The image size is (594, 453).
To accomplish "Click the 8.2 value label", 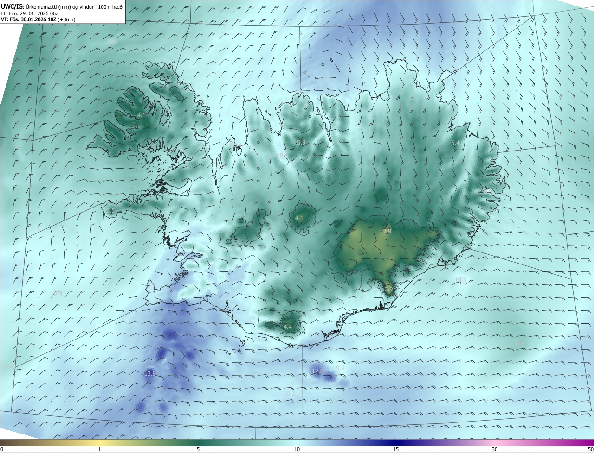I will [x=520, y=343].
